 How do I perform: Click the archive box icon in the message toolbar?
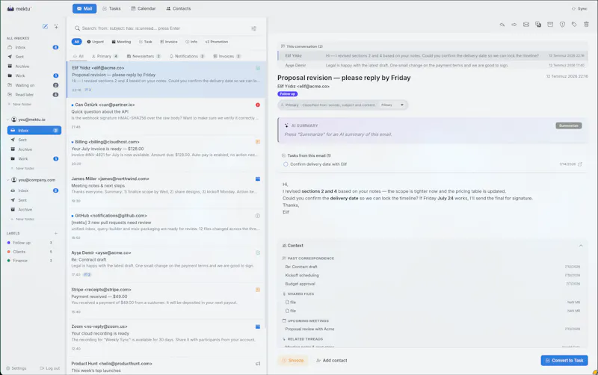(x=550, y=25)
